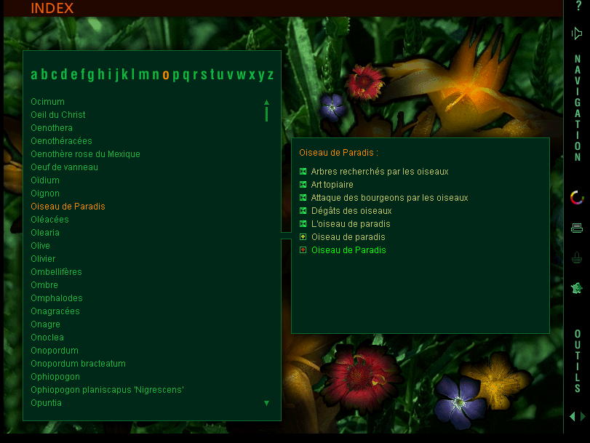Open the color wheel tool

point(577,197)
